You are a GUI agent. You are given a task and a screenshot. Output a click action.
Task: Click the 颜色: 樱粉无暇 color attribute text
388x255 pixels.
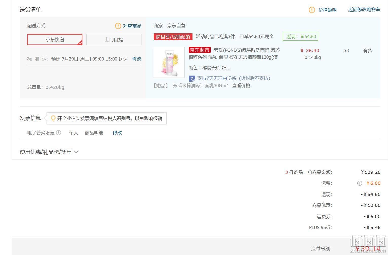point(209,68)
